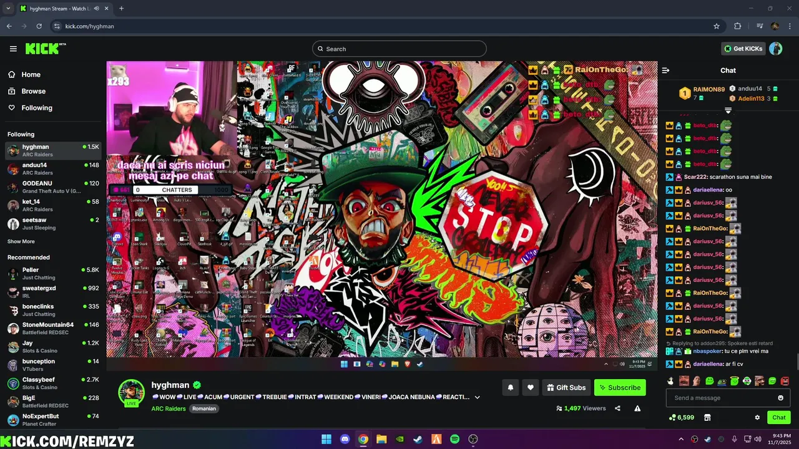This screenshot has width=799, height=449.
Task: Click Scar222 username in chat
Action: (x=695, y=177)
